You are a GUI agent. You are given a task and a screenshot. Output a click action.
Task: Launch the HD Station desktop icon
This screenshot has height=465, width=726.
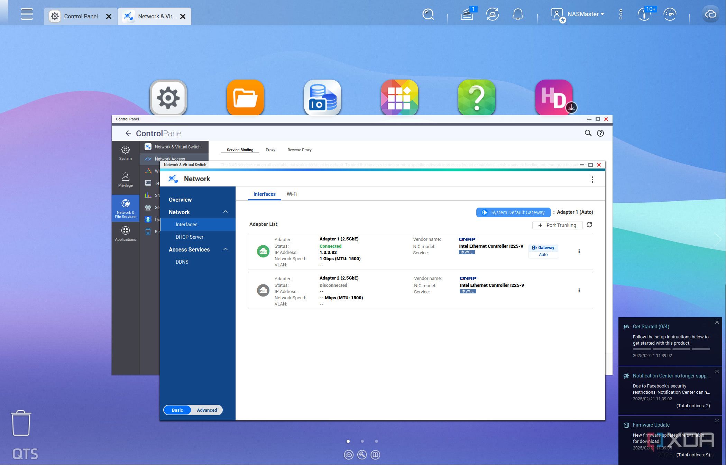pyautogui.click(x=554, y=98)
